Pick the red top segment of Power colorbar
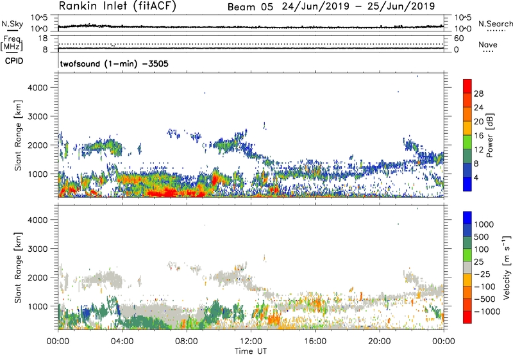The image size is (513, 355). pyautogui.click(x=467, y=87)
